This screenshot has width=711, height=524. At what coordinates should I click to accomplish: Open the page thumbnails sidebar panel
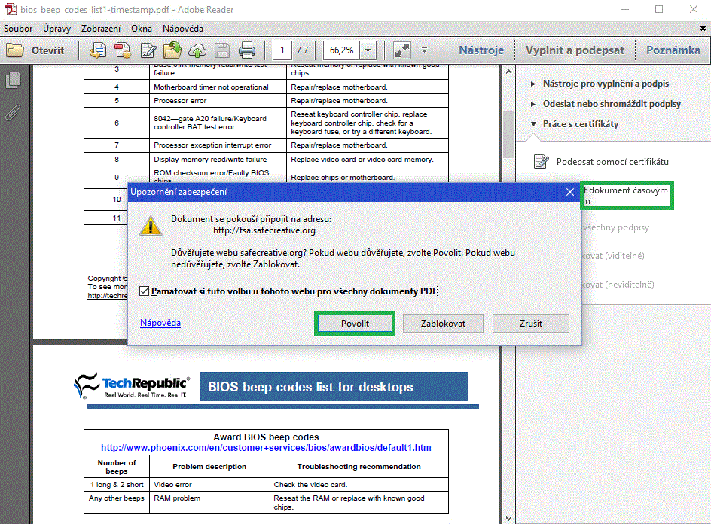coord(14,81)
